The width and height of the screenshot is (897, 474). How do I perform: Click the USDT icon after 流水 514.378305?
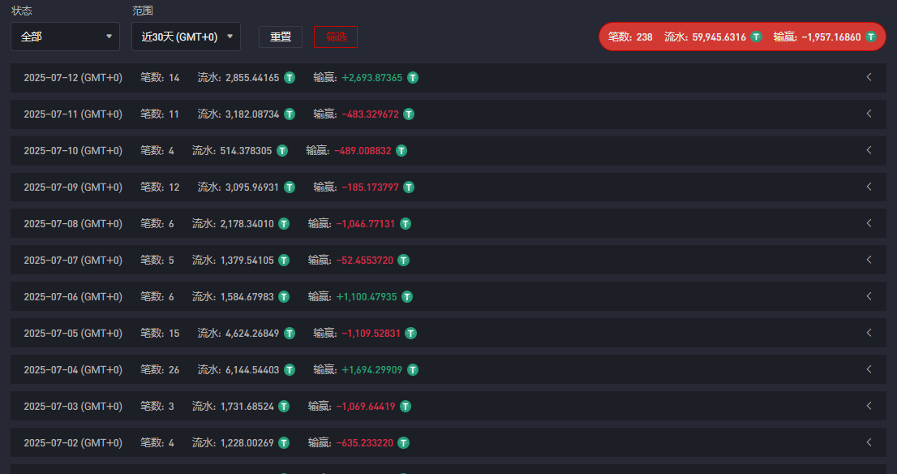click(x=282, y=151)
